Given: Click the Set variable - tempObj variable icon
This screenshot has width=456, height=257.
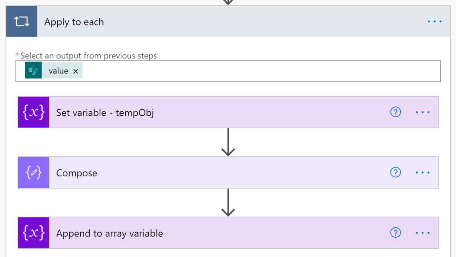Looking at the screenshot, I should [33, 112].
